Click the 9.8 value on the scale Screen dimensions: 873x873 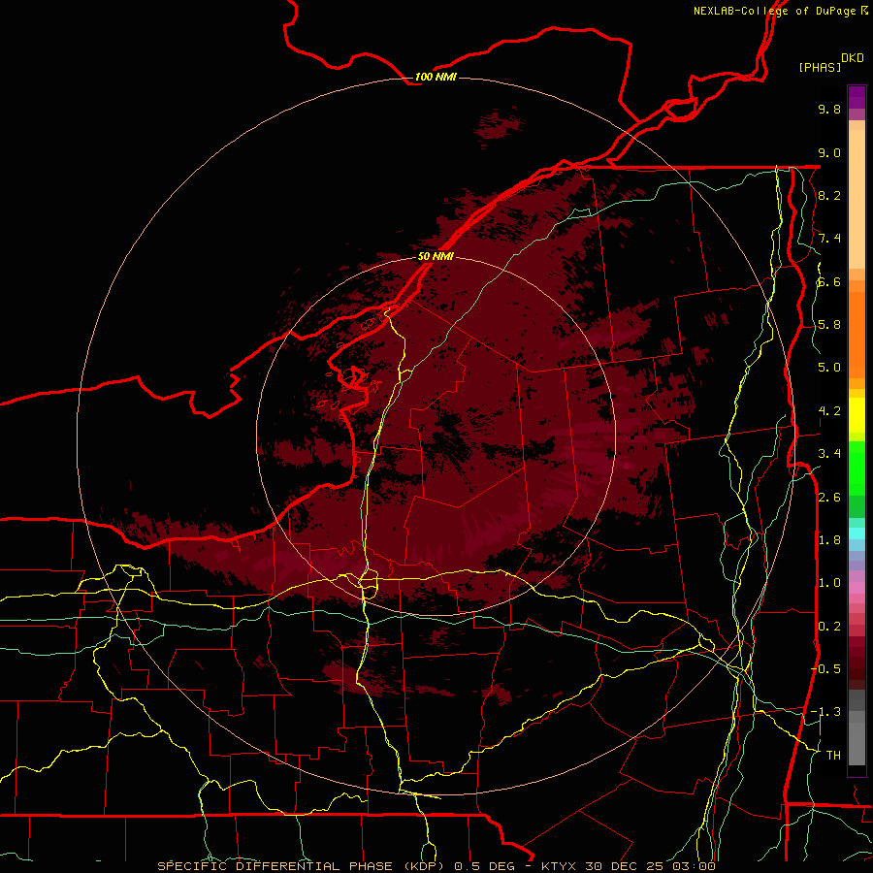pyautogui.click(x=829, y=109)
